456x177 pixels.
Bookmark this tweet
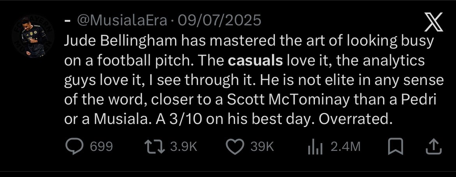pos(396,147)
